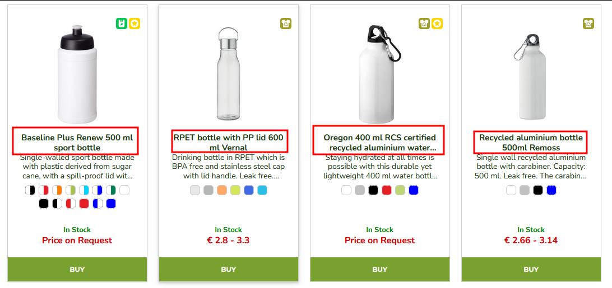Viewport: 612px width, 288px height.
Task: Buy the Baseline Plus Renew sport bottle
Action: tap(77, 270)
